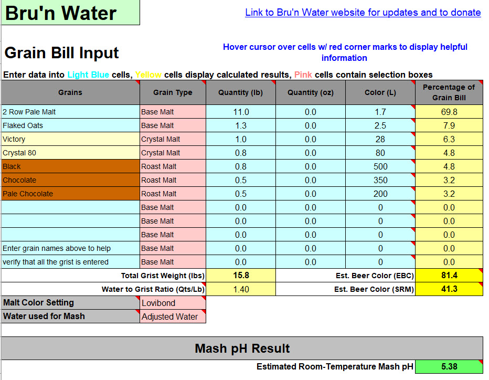The image size is (489, 380).
Task: Click the 1.3 lb quantity for Flaked Oats
Action: point(241,125)
